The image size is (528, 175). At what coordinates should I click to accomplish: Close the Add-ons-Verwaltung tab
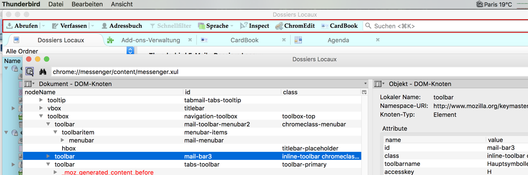190,40
